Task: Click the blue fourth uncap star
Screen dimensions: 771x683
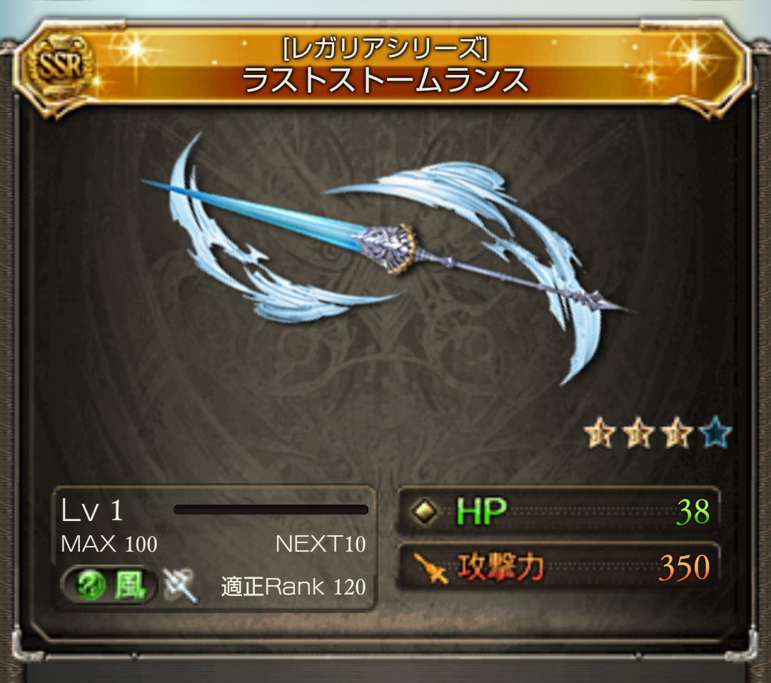Action: [x=715, y=432]
